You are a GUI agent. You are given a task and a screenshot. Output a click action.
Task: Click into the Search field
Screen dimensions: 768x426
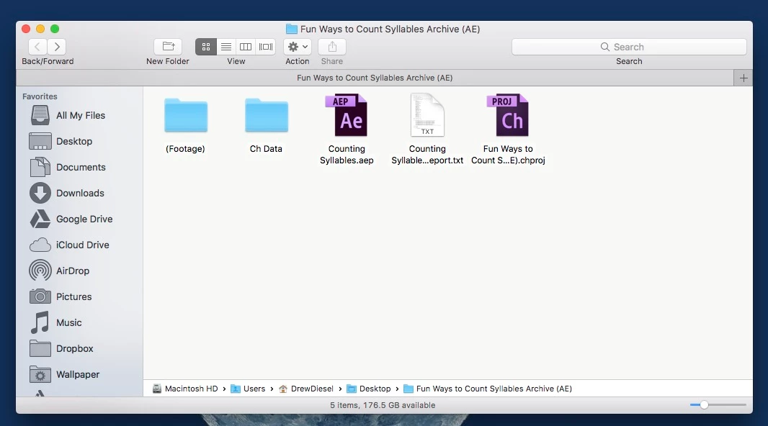pos(629,47)
